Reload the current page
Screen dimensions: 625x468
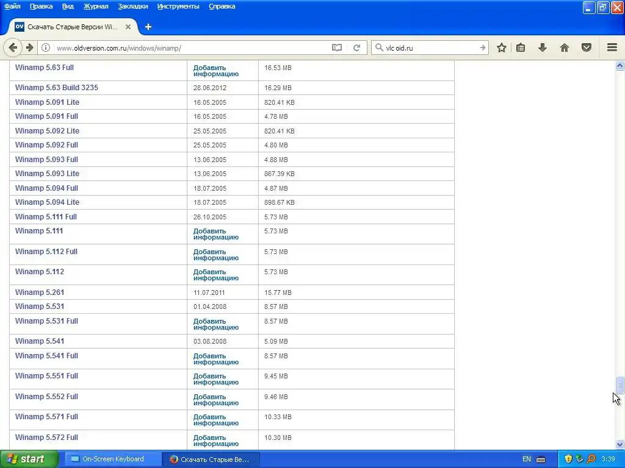pos(356,48)
